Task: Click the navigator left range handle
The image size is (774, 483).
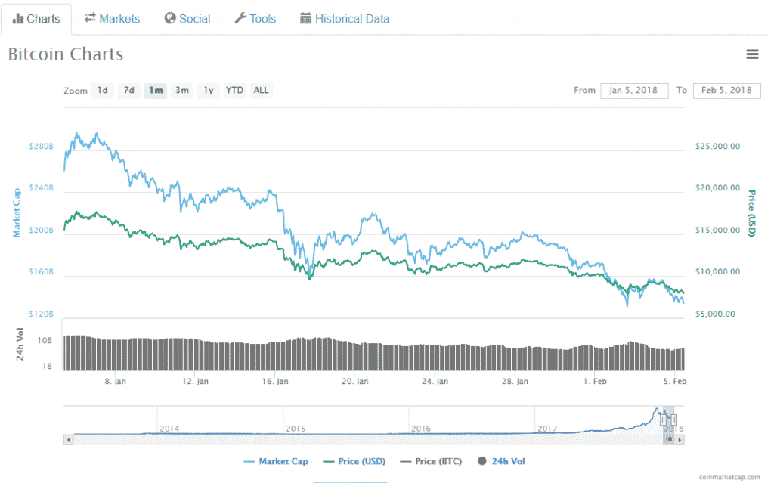Action: 662,420
